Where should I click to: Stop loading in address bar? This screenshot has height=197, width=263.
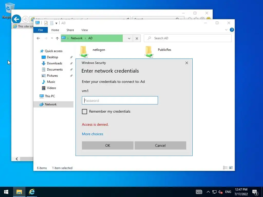(137, 38)
